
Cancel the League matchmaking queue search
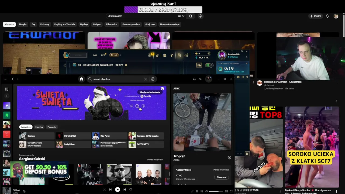(247, 64)
